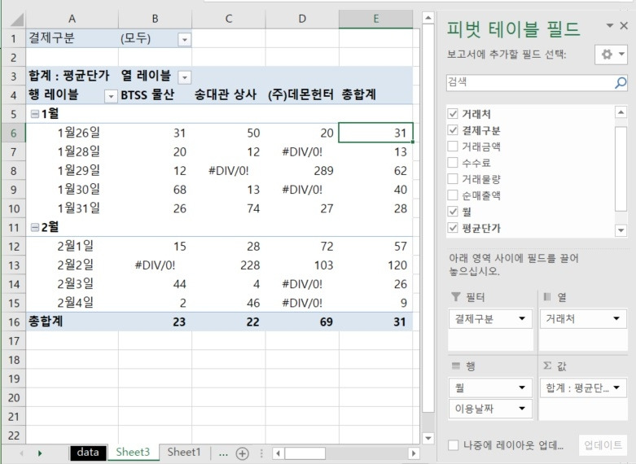Image resolution: width=636 pixels, height=464 pixels.
Task: Open 월 dropdown in the rows area
Action: 522,387
